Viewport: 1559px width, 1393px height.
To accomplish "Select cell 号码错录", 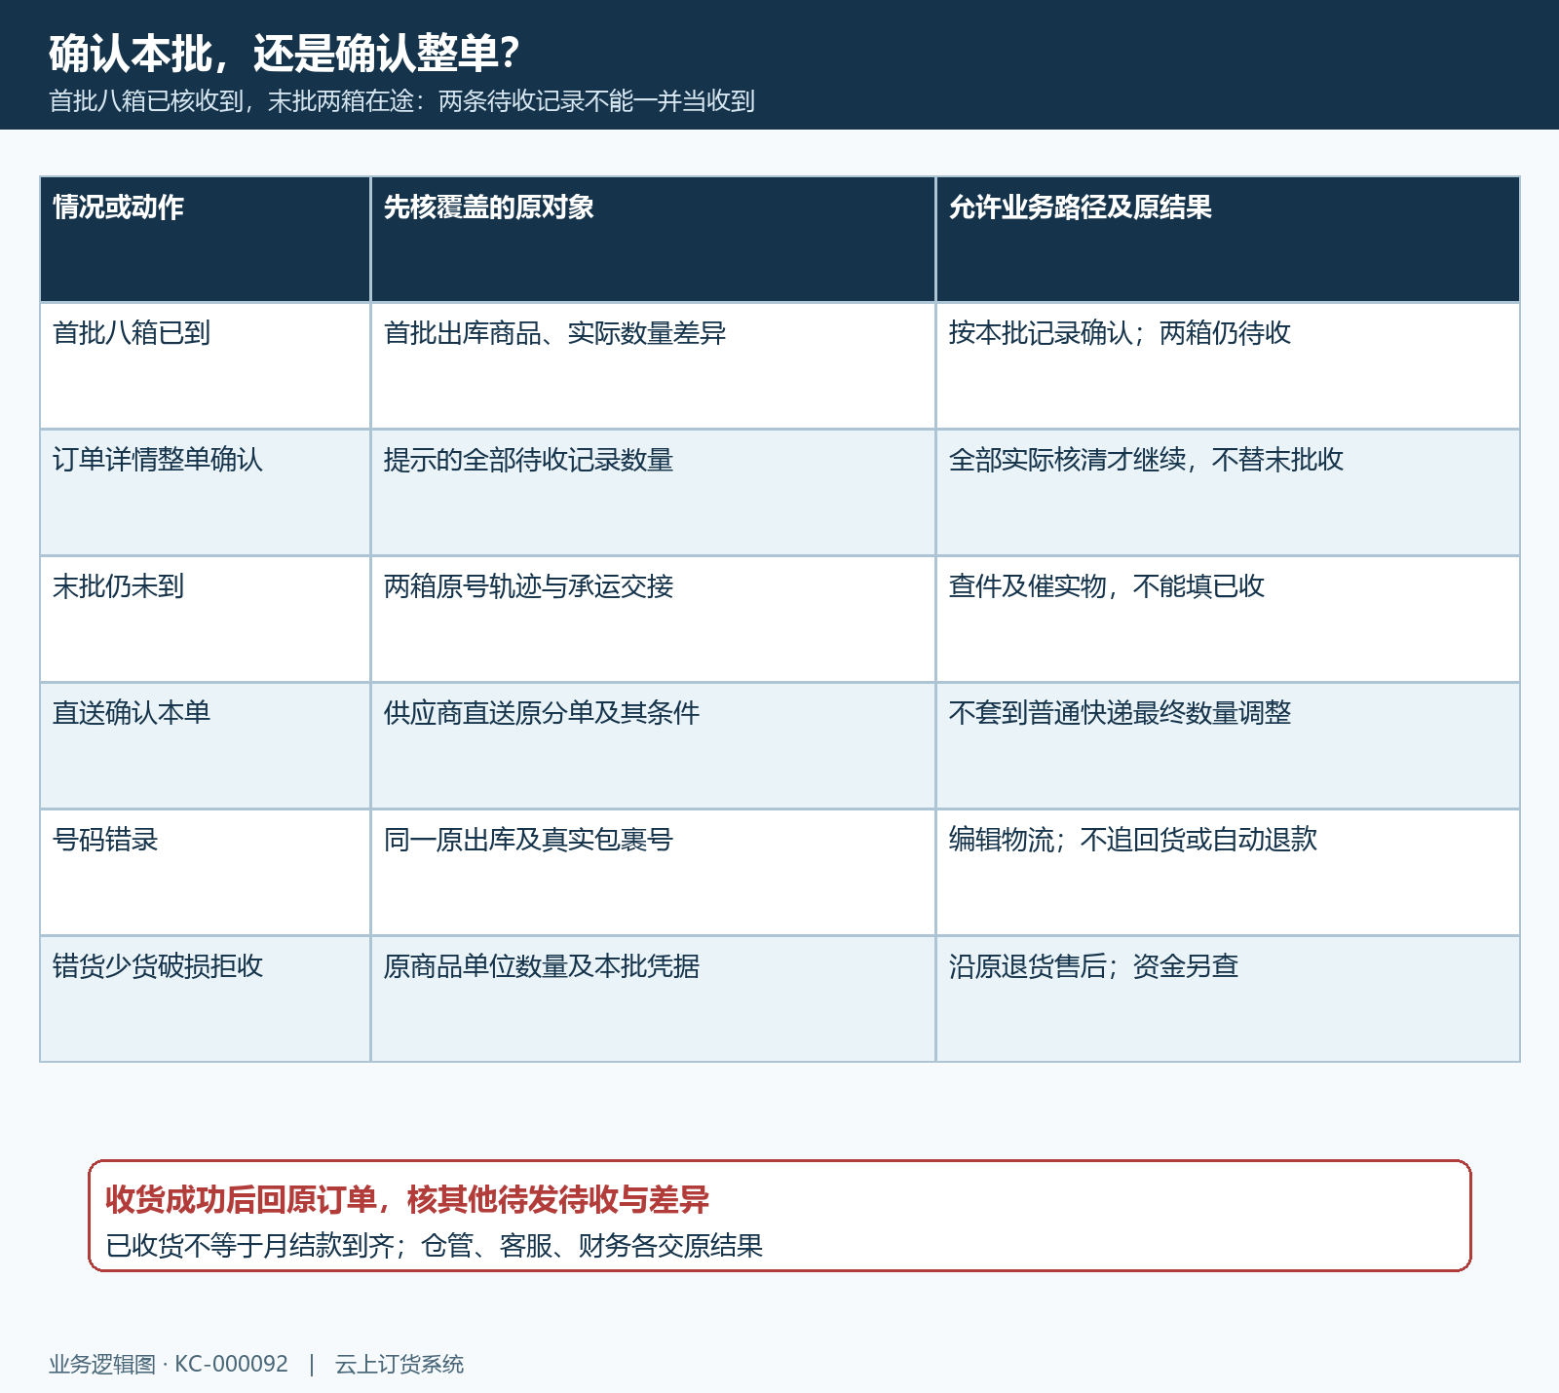I will (205, 872).
